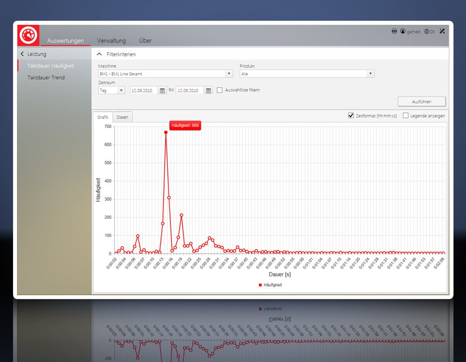Viewport: 466px width, 362px height.
Task: Select Taktdauer Häufigkeit in sidebar
Action: [x=51, y=66]
